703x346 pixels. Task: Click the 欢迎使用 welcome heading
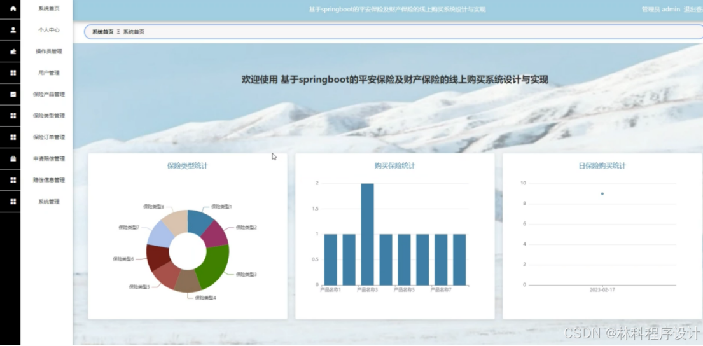click(x=394, y=80)
